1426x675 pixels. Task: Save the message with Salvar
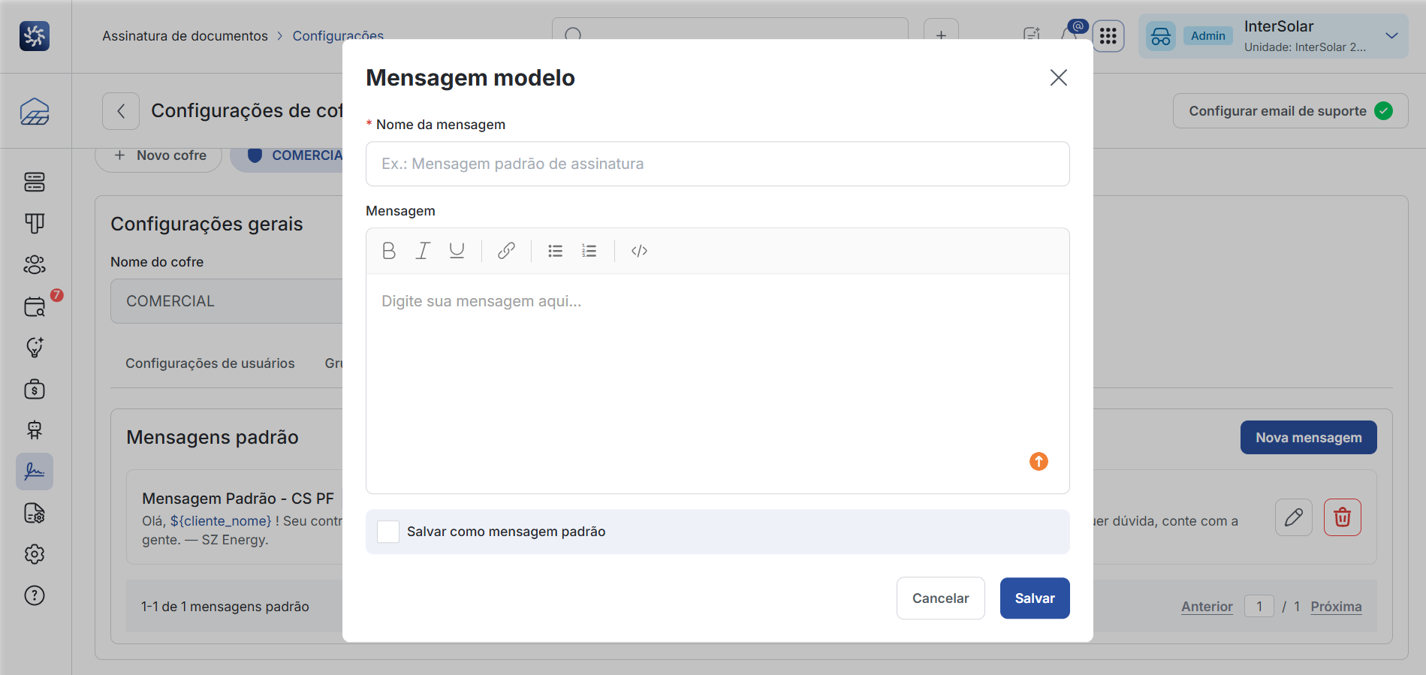click(x=1035, y=598)
